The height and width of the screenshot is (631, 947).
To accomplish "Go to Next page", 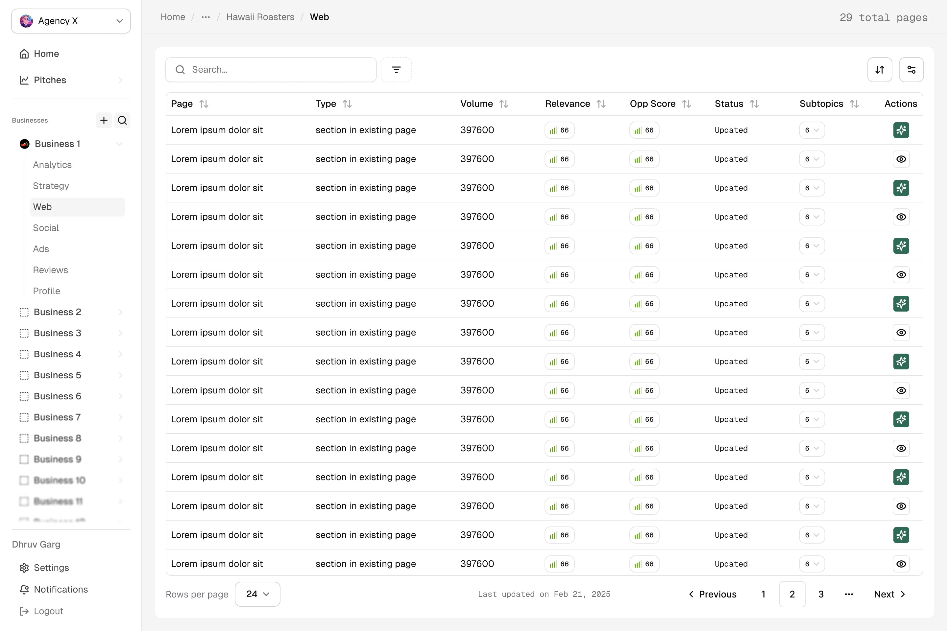I will pos(889,594).
